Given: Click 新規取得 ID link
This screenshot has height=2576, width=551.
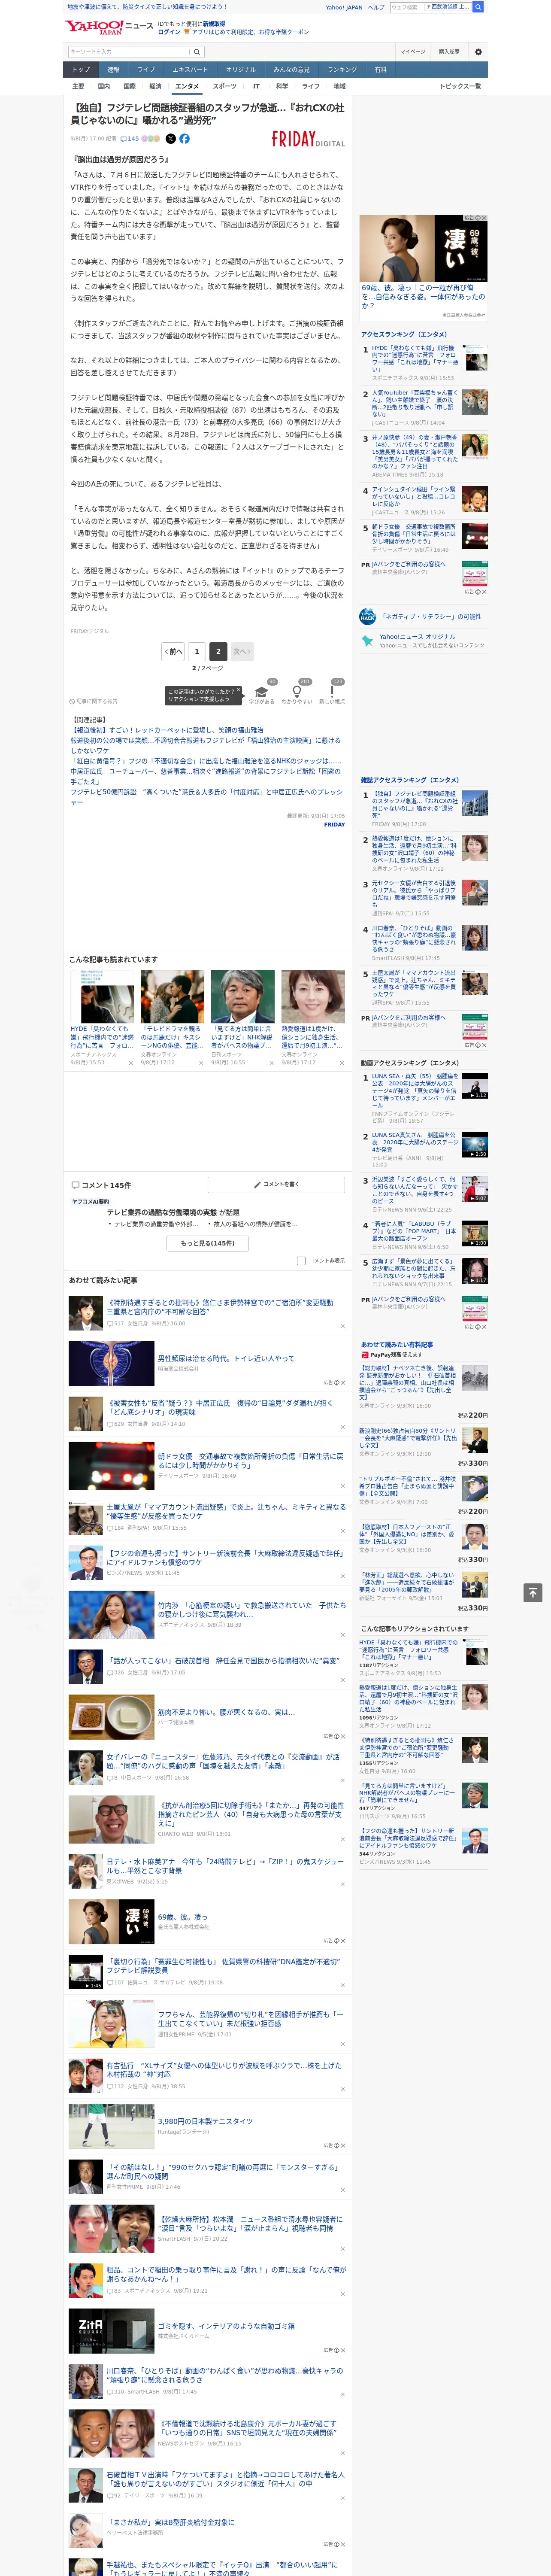Looking at the screenshot, I should (214, 23).
